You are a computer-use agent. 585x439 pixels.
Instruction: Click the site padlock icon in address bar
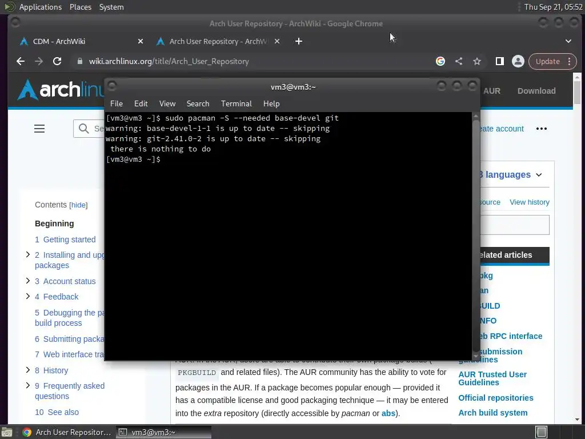coord(79,61)
